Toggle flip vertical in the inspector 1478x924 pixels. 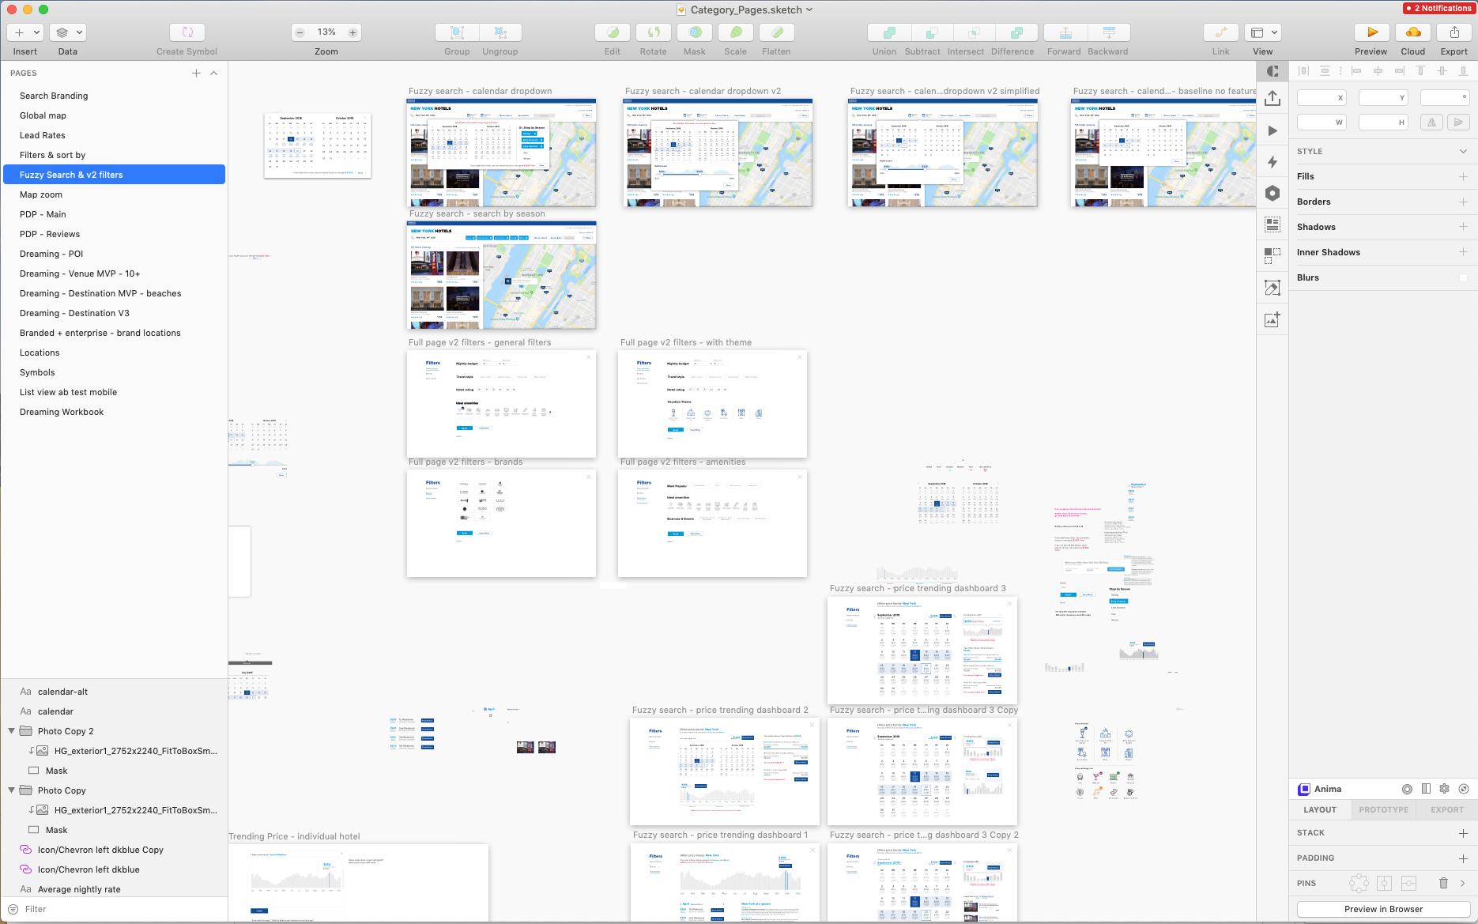pyautogui.click(x=1457, y=122)
